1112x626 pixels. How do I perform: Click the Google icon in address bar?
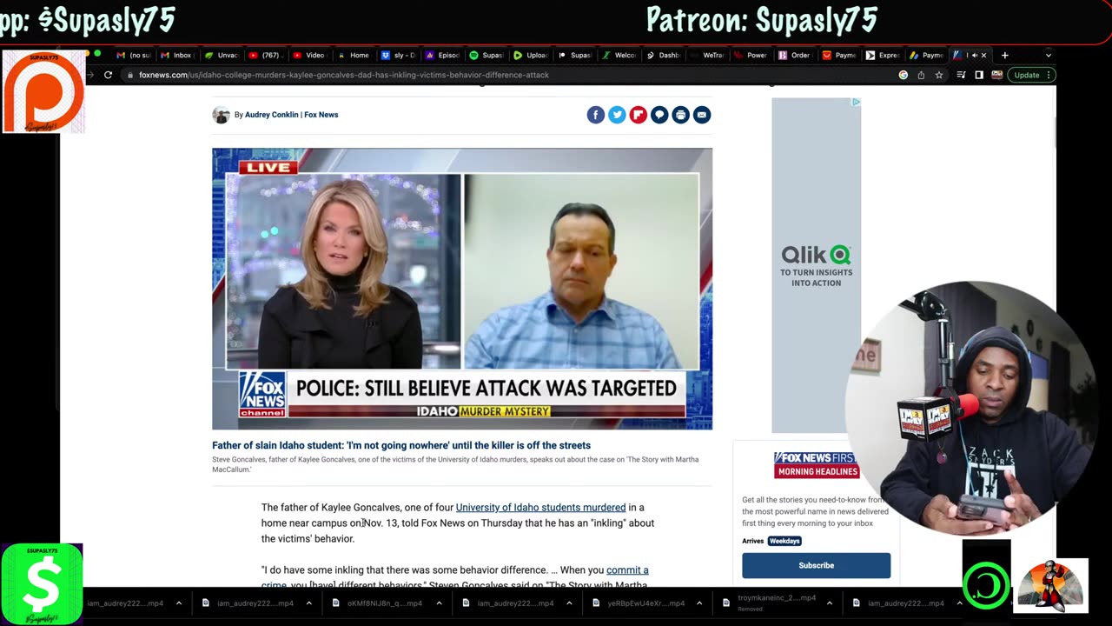coord(903,75)
